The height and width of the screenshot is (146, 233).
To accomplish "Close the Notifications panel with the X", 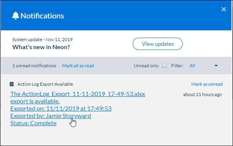I will pos(224,9).
